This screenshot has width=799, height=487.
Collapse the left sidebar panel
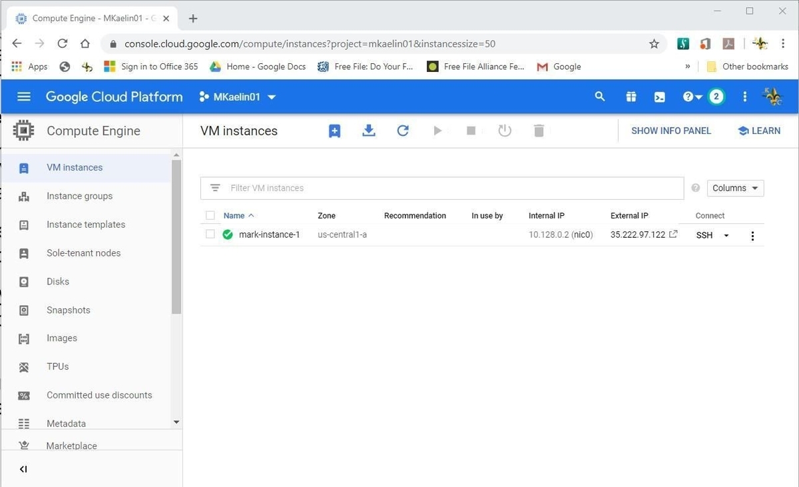click(23, 469)
